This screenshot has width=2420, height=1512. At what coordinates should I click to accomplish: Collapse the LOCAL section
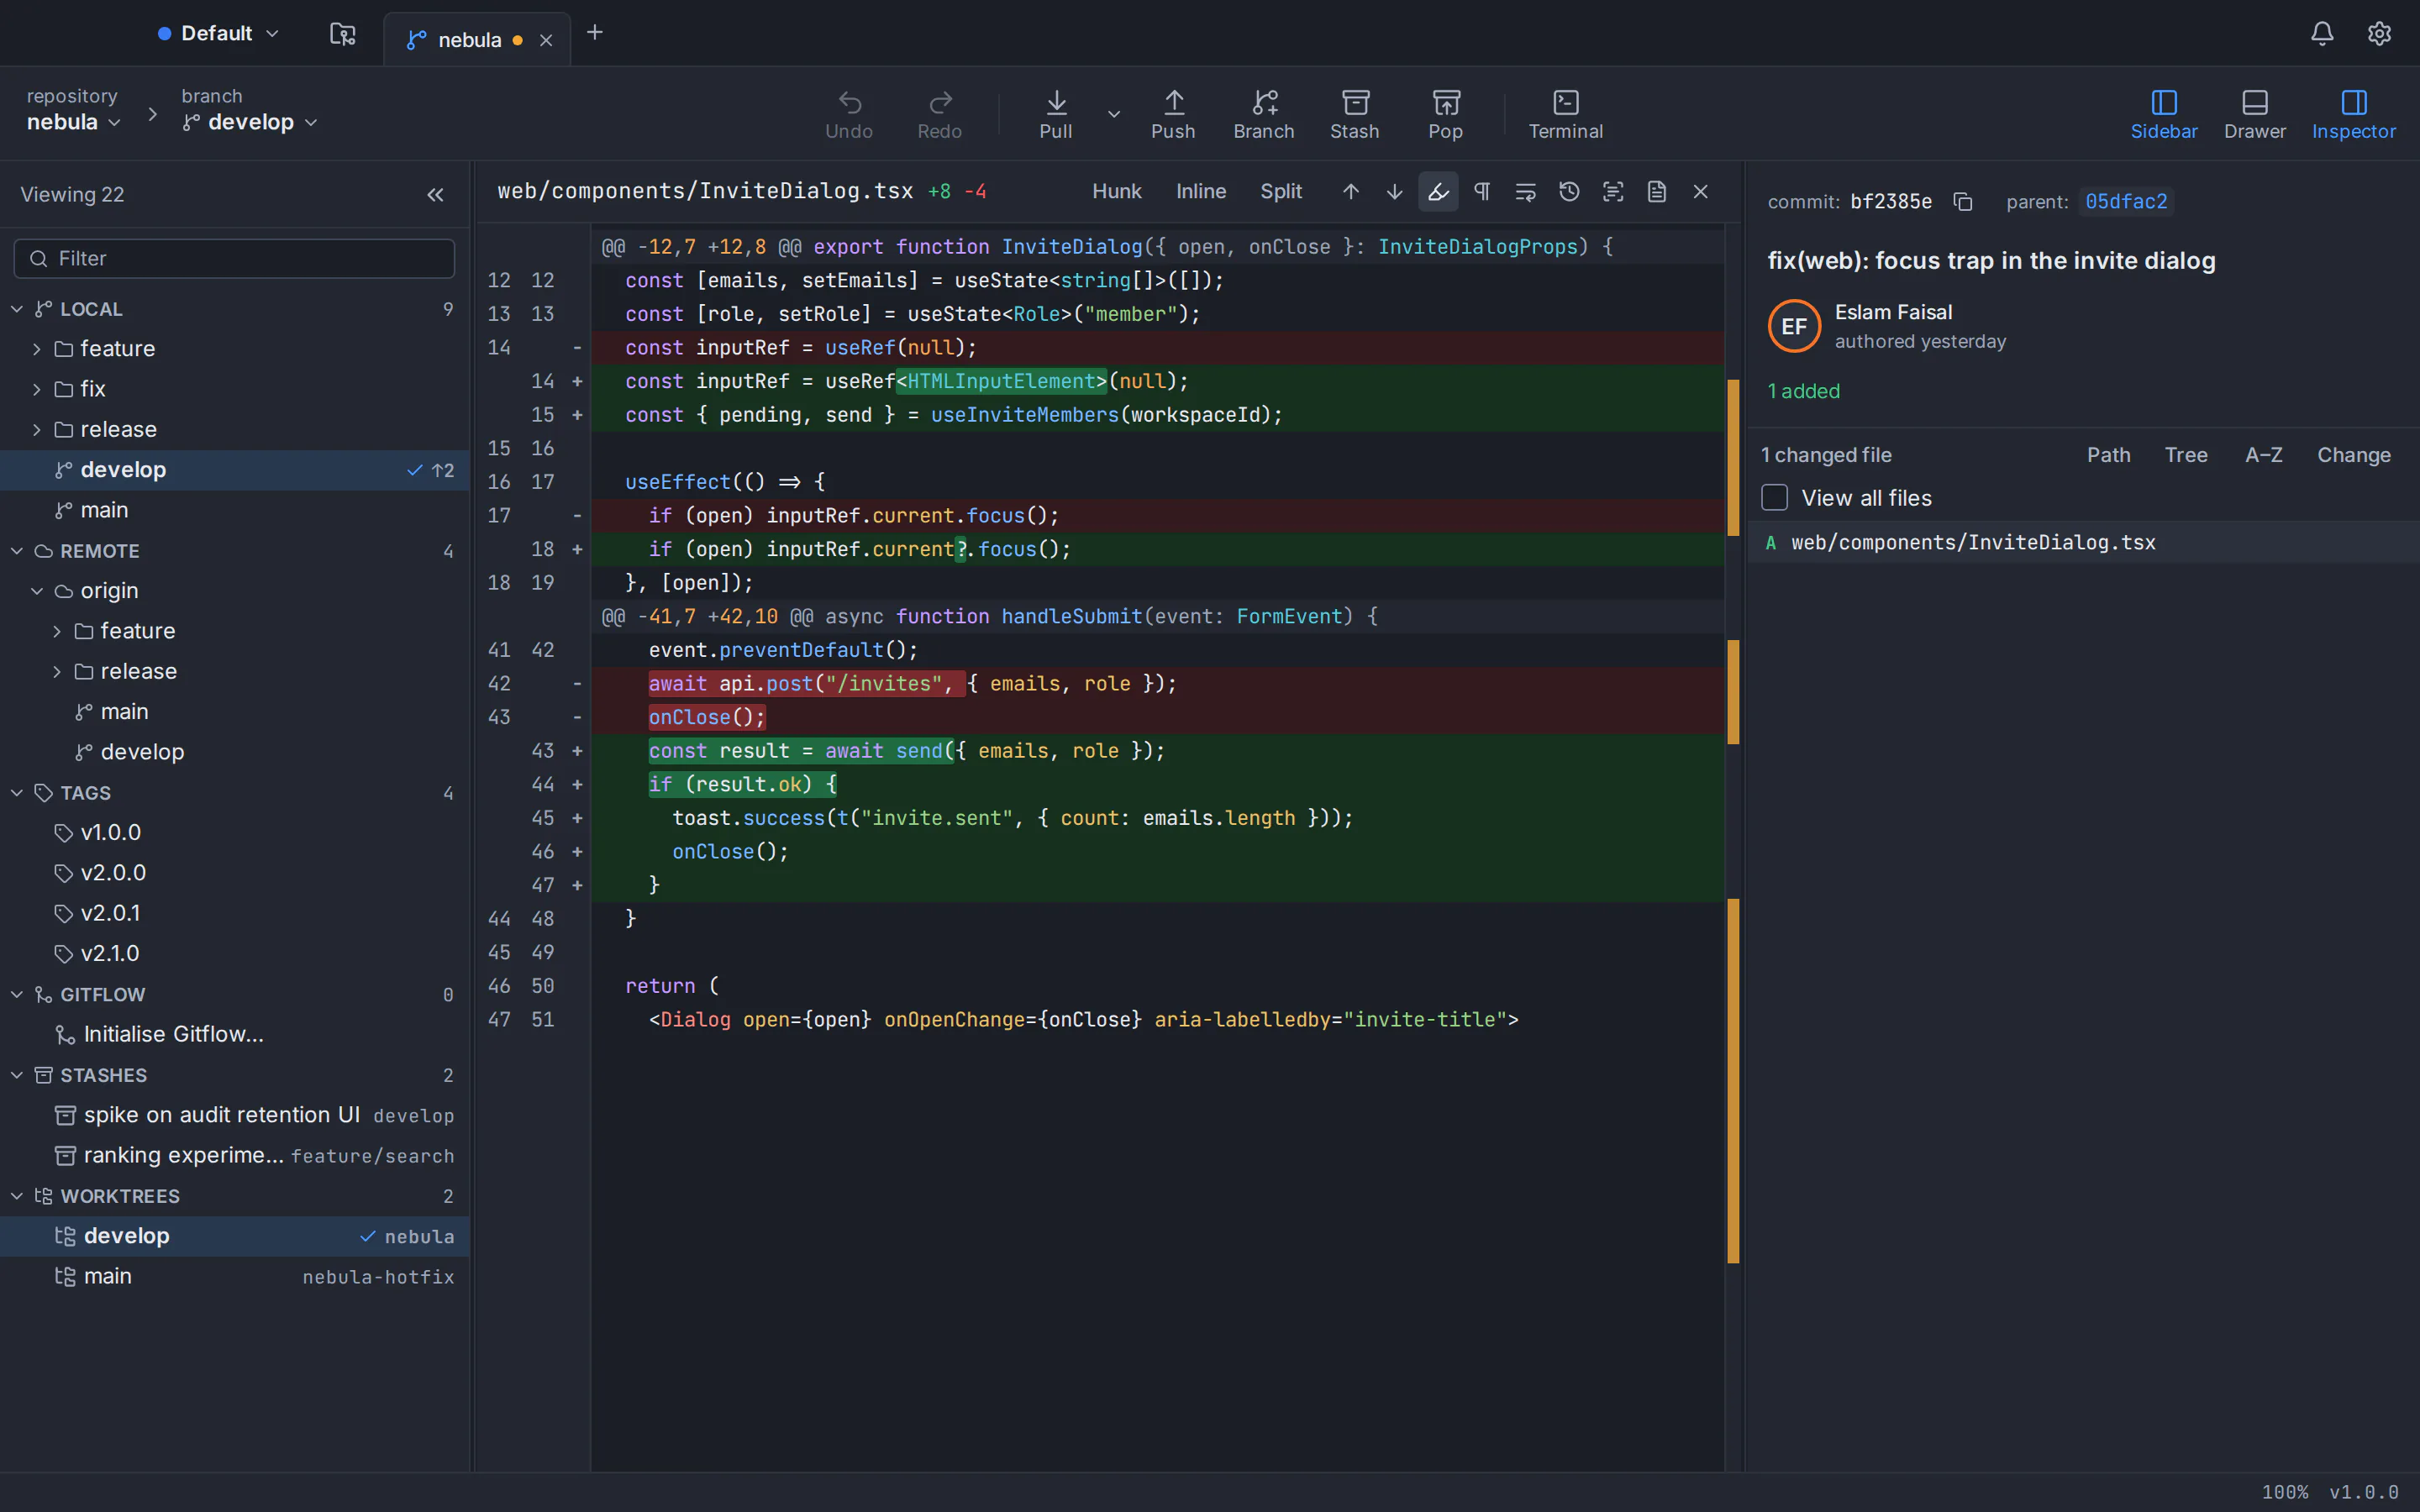pyautogui.click(x=17, y=309)
